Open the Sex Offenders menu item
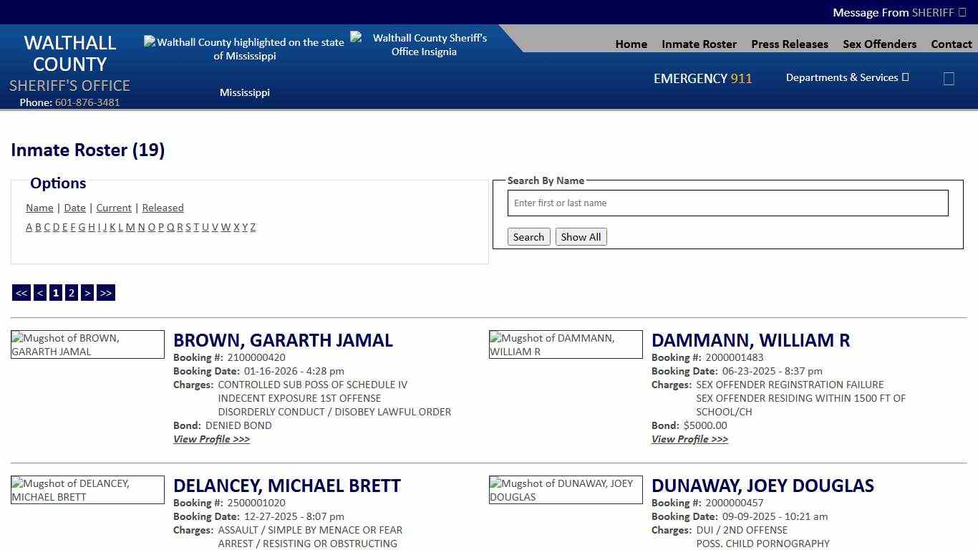Viewport: 978px width, 550px height. click(x=879, y=44)
